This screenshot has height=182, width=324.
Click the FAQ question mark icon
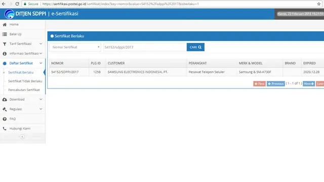point(5,119)
